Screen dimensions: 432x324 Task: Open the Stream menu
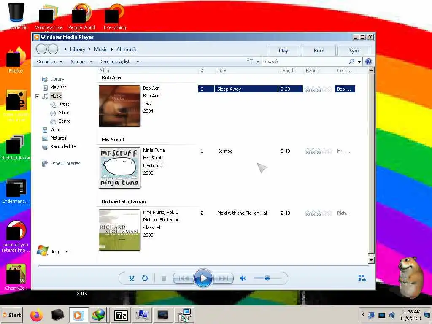[81, 62]
